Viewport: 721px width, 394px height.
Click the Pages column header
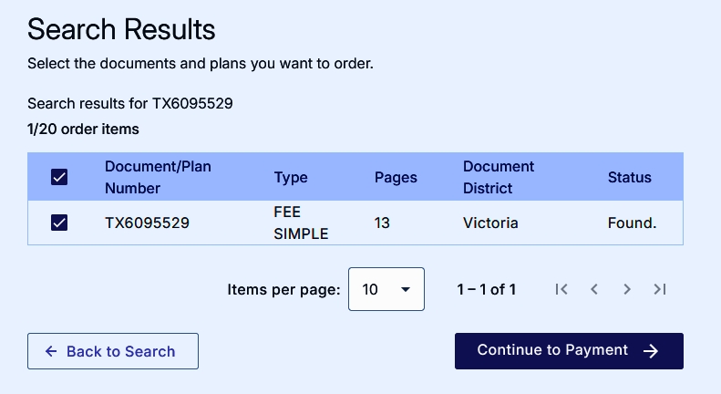click(x=396, y=178)
